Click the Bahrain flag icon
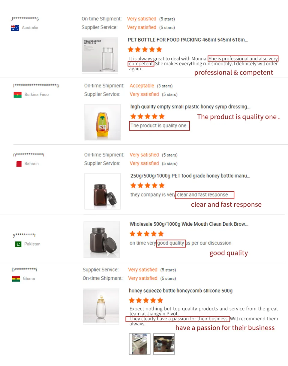288x366 pixels. 19,164
